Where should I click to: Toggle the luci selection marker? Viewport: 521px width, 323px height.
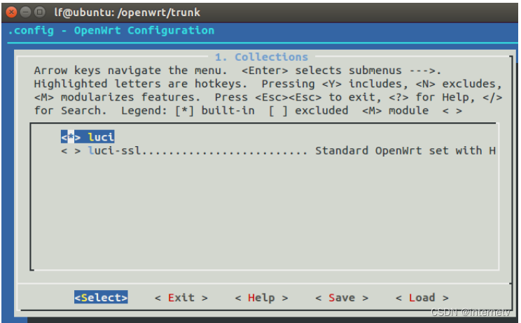pyautogui.click(x=71, y=137)
